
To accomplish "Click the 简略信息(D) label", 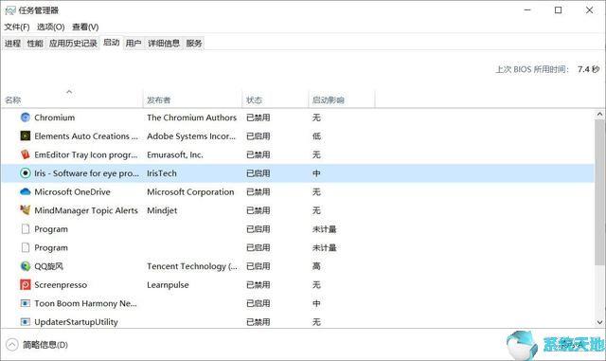I will click(45, 344).
